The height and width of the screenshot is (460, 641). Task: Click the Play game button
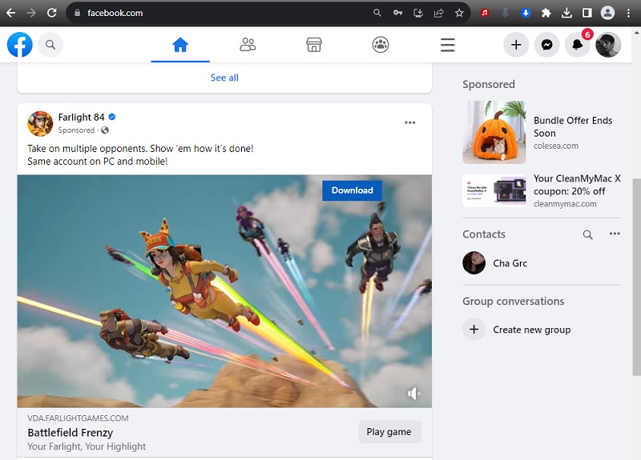point(389,432)
